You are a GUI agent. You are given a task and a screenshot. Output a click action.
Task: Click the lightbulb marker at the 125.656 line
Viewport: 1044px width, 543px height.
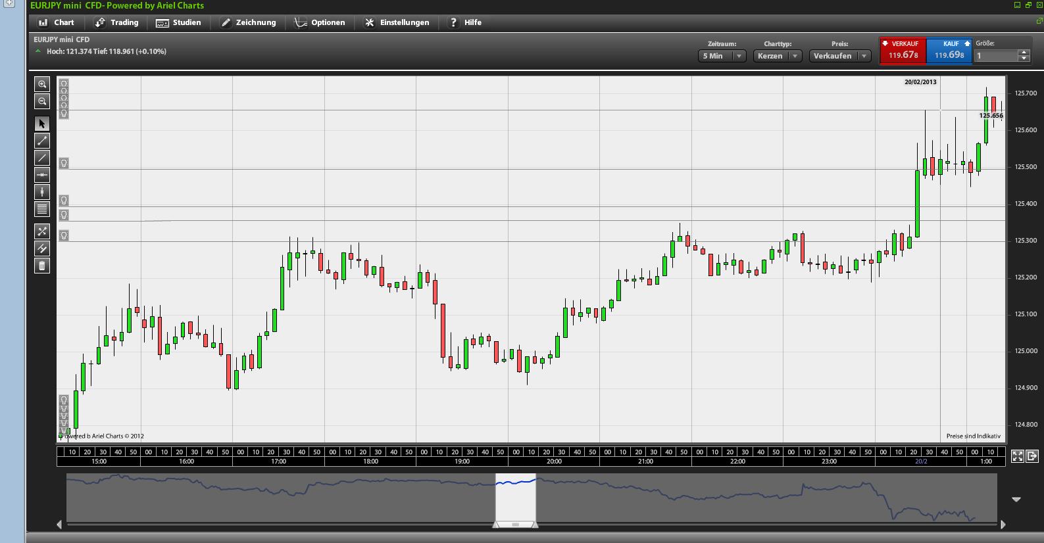(x=64, y=113)
